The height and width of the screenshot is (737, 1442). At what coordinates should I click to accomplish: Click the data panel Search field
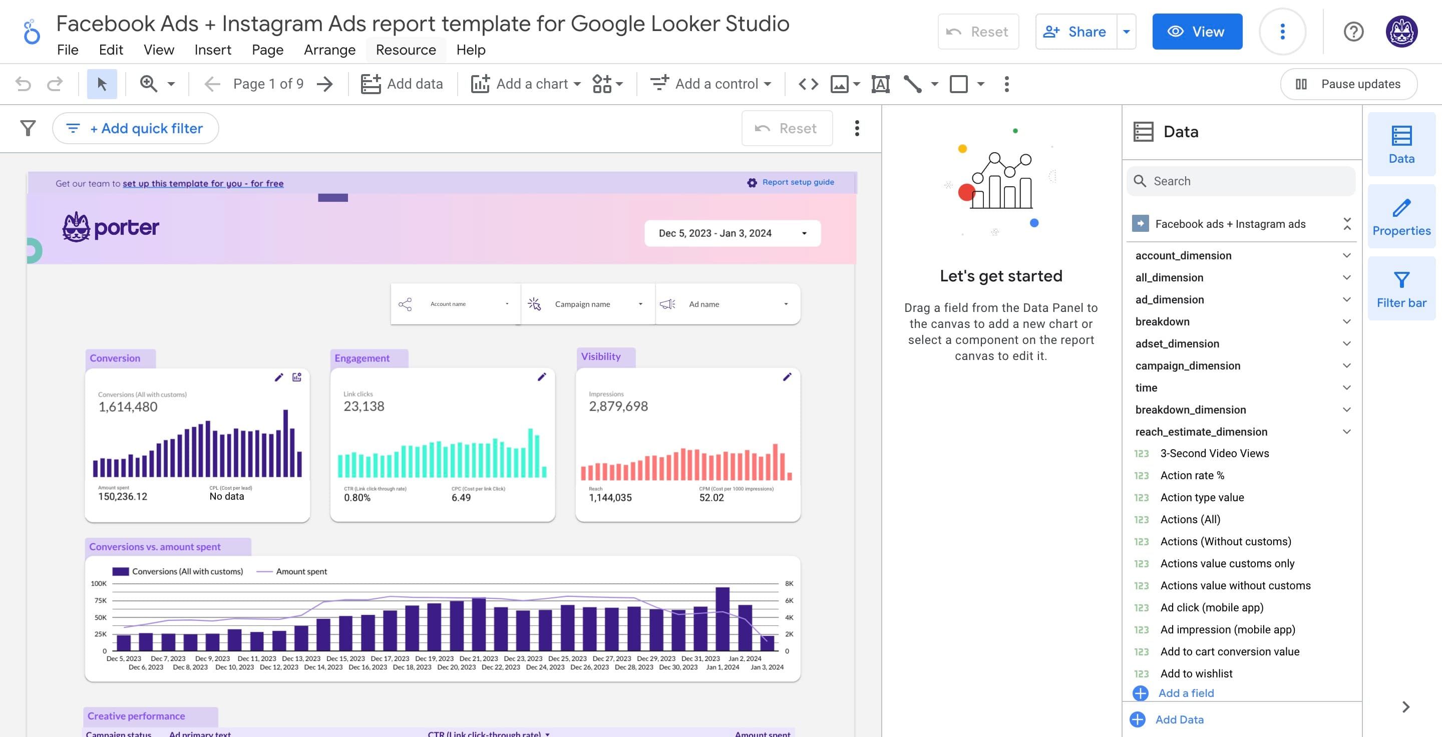(x=1241, y=181)
